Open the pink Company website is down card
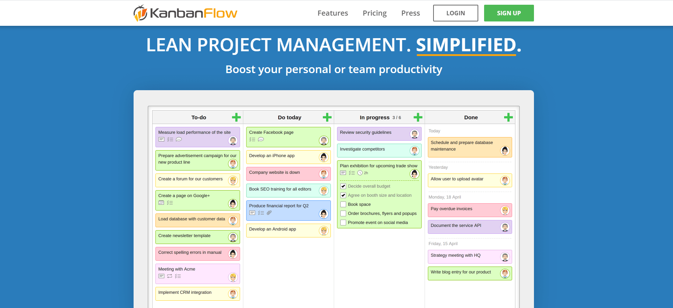 [280, 173]
